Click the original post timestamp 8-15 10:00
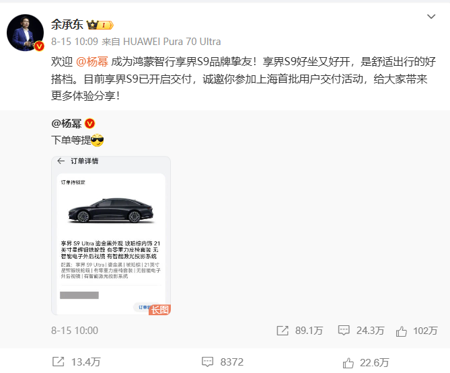 coord(75,331)
